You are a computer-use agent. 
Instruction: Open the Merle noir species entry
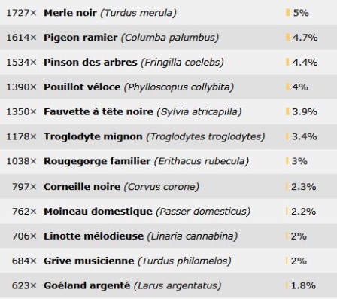[70, 13]
